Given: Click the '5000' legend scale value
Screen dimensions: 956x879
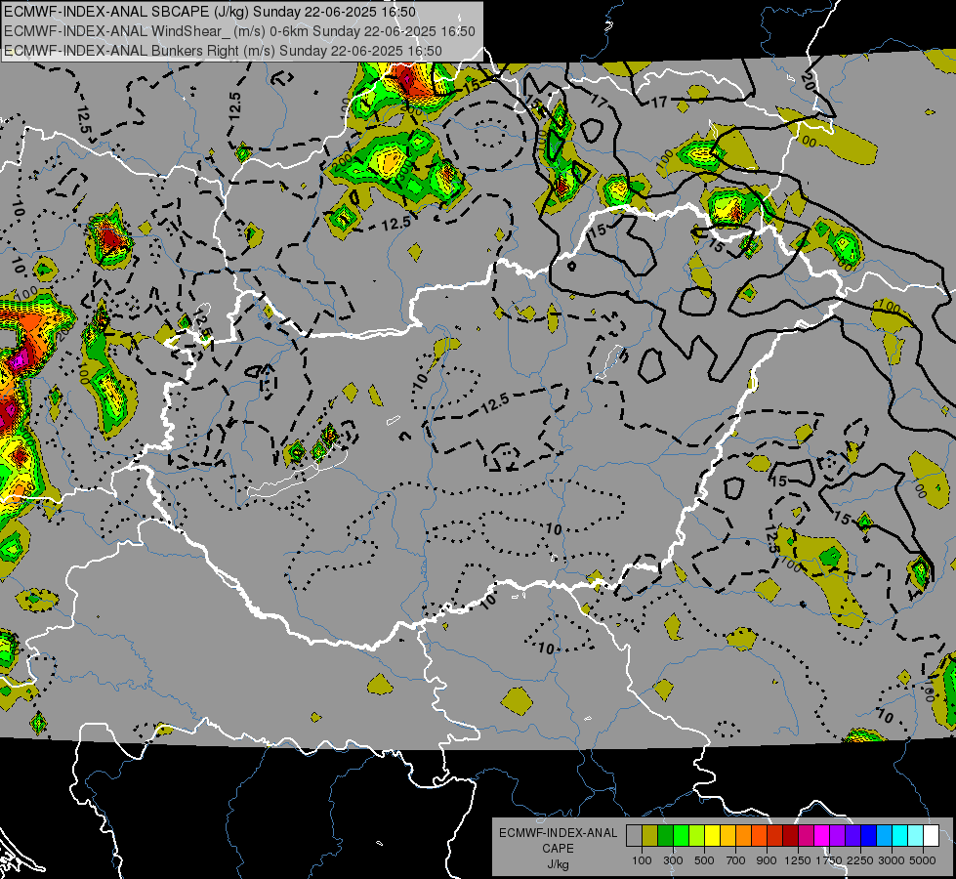Looking at the screenshot, I should pyautogui.click(x=923, y=860).
